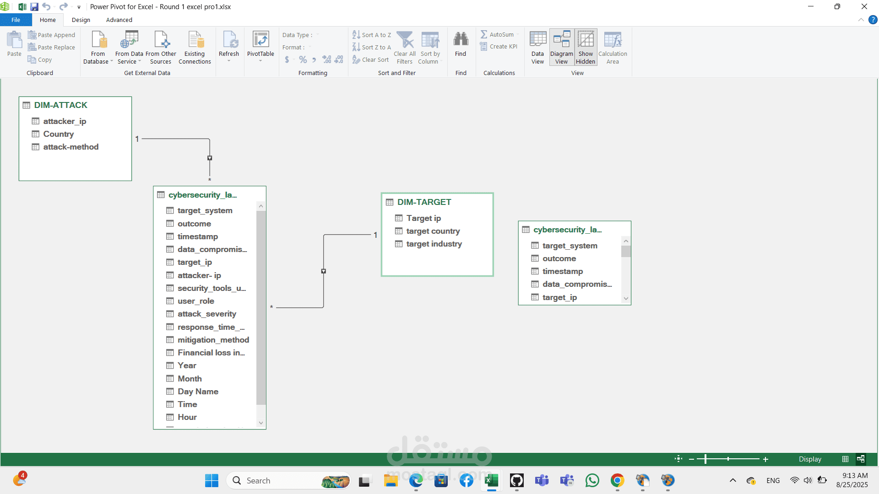
Task: Expand the From Database dropdown
Action: [x=111, y=61]
